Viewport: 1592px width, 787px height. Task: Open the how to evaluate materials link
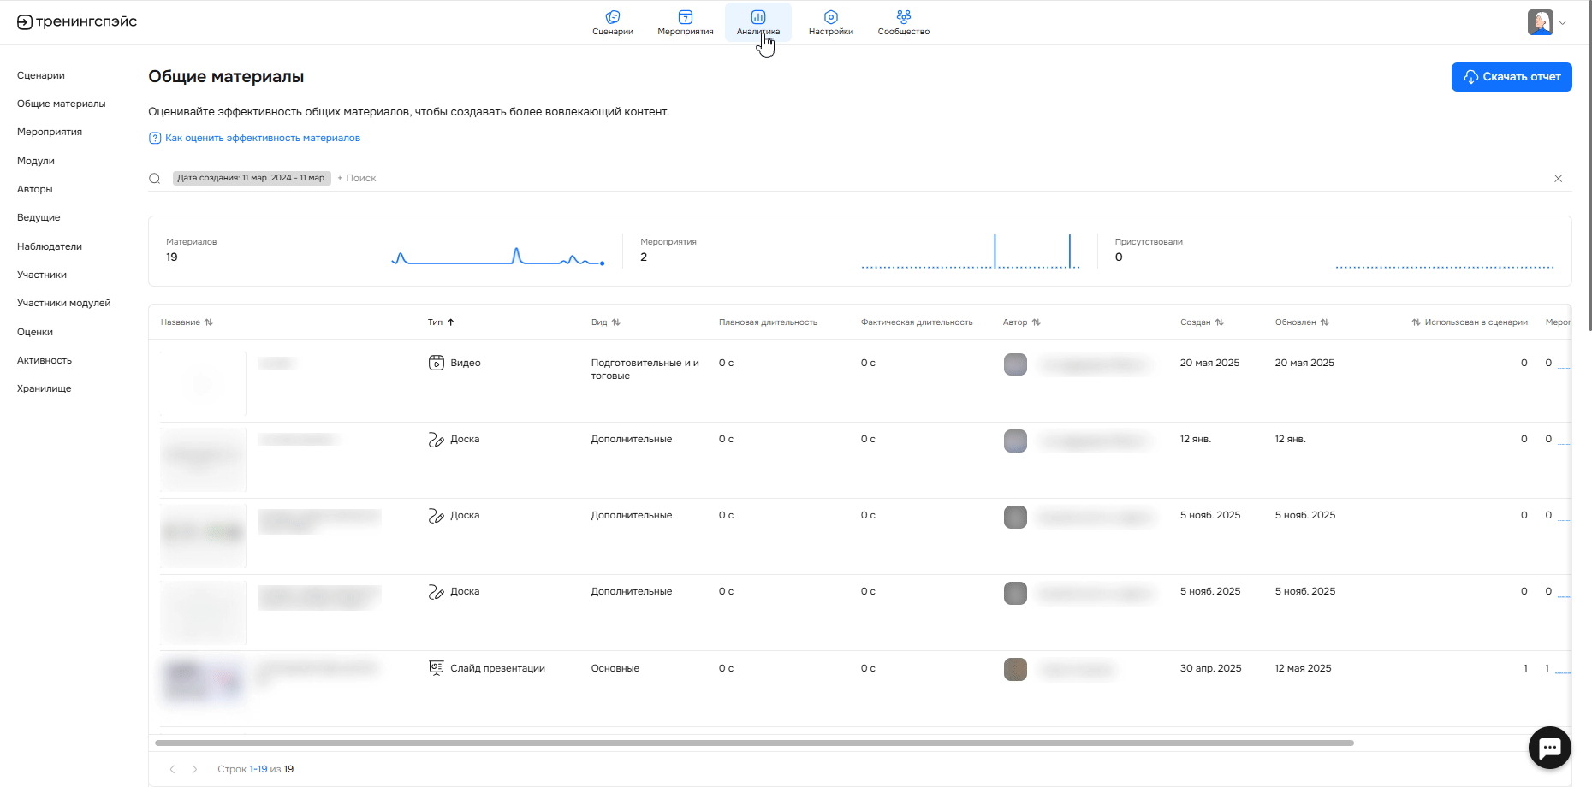pyautogui.click(x=262, y=138)
